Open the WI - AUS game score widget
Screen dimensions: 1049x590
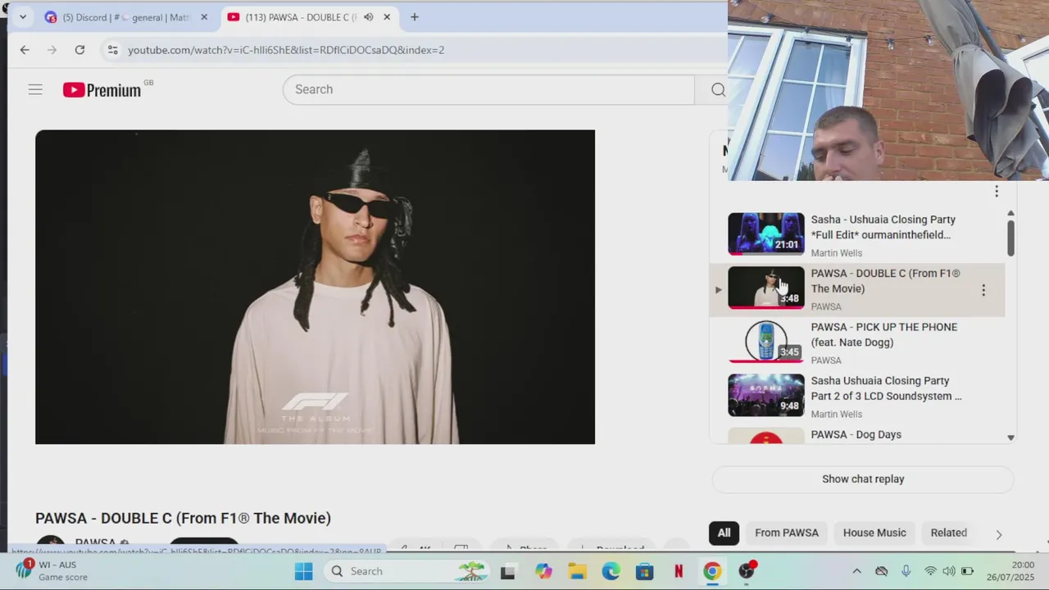click(x=52, y=571)
